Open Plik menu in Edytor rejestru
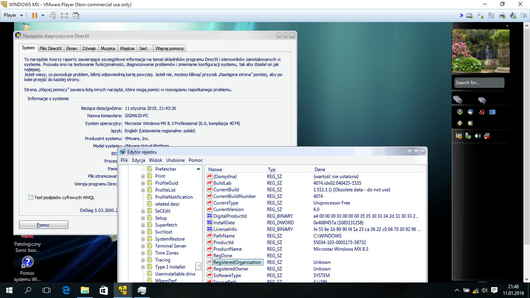Viewport: 530px width, 298px height. click(x=124, y=160)
